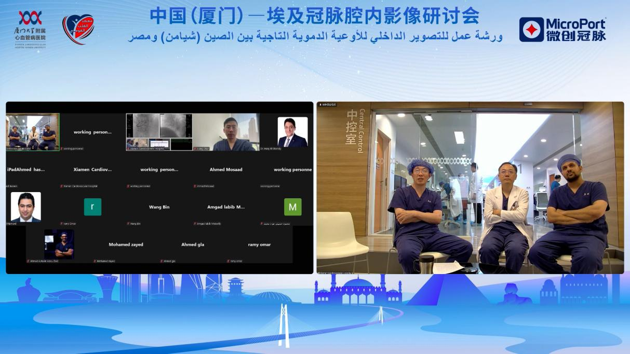
Task: Click the Chinese seminar title heading
Action: click(315, 16)
